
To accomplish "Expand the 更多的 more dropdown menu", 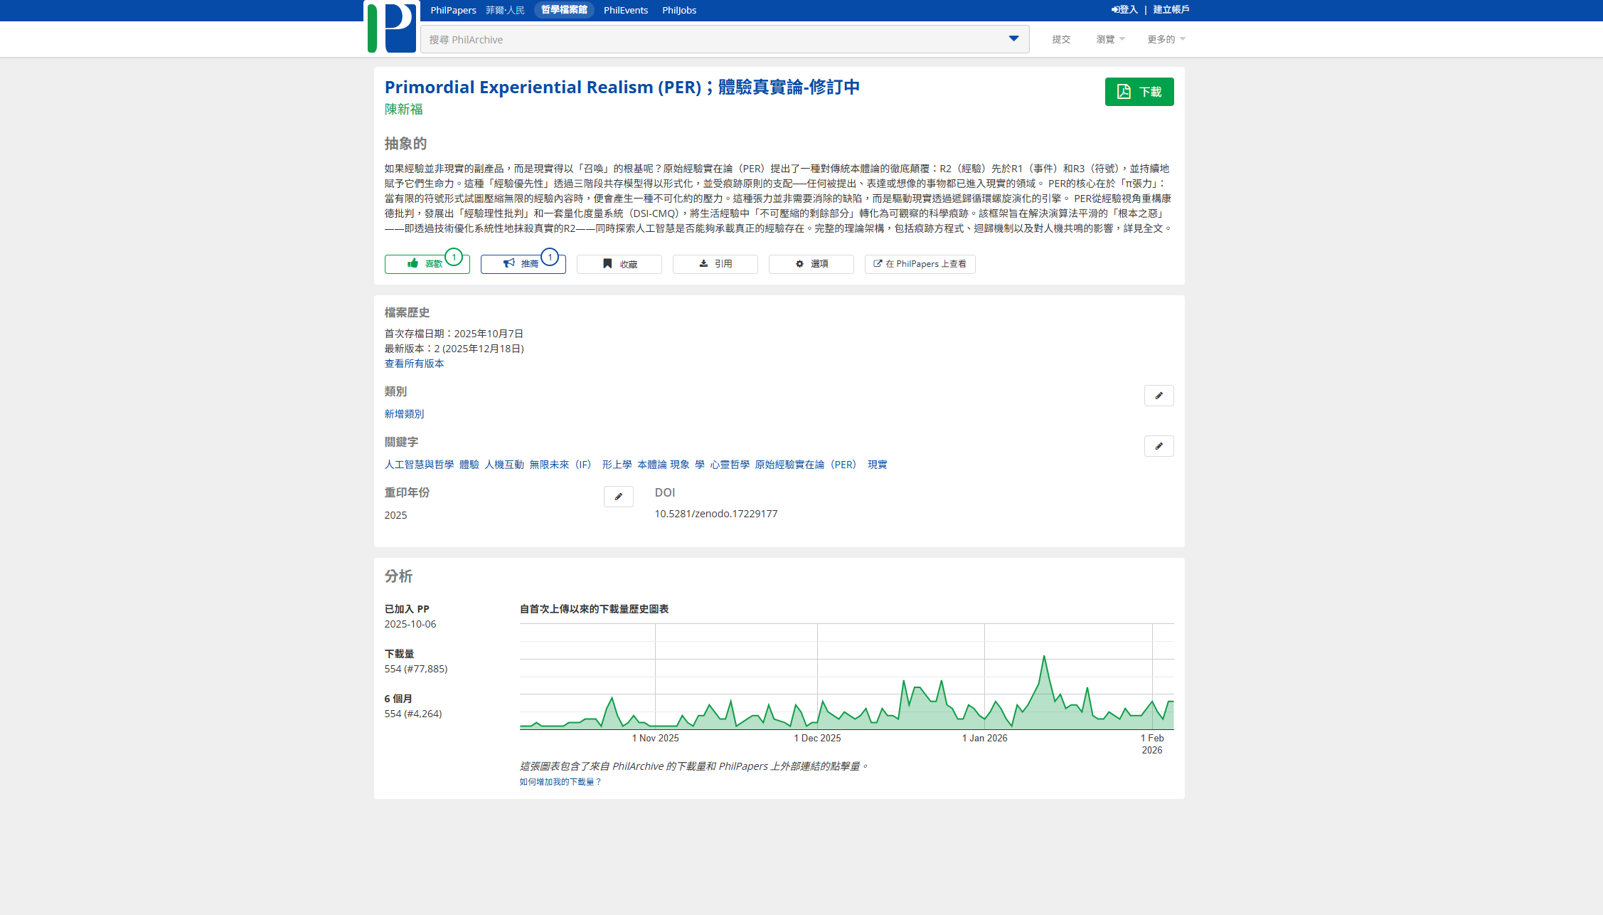I will pyautogui.click(x=1166, y=39).
